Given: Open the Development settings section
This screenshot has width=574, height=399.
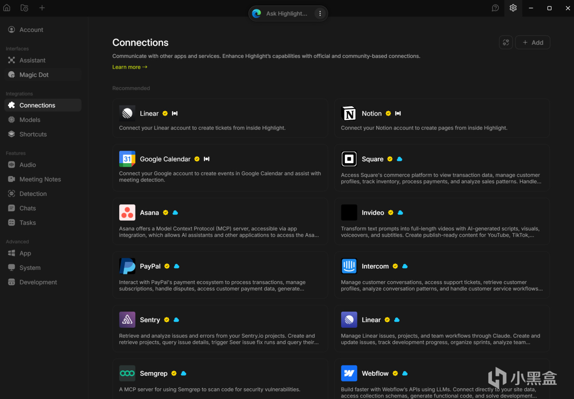Looking at the screenshot, I should pos(43,282).
